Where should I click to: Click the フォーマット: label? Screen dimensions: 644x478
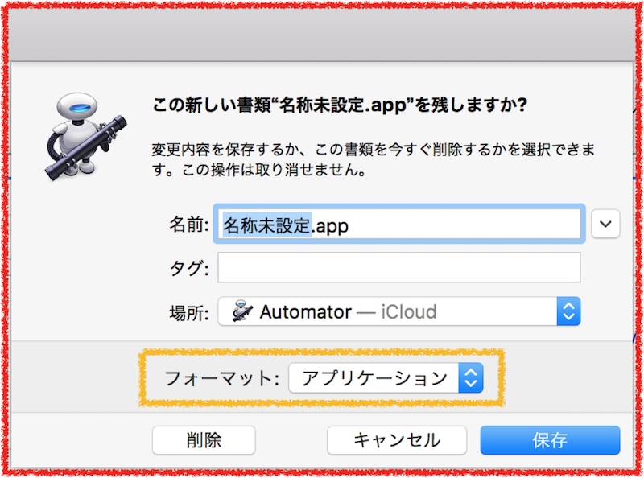[222, 378]
